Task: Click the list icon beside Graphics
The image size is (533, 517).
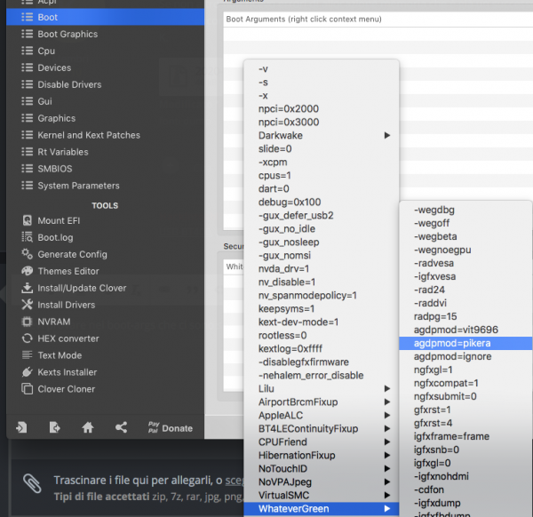Action: click(x=28, y=118)
